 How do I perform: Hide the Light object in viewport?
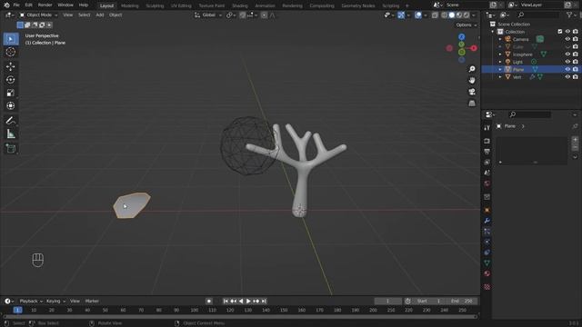[567, 62]
